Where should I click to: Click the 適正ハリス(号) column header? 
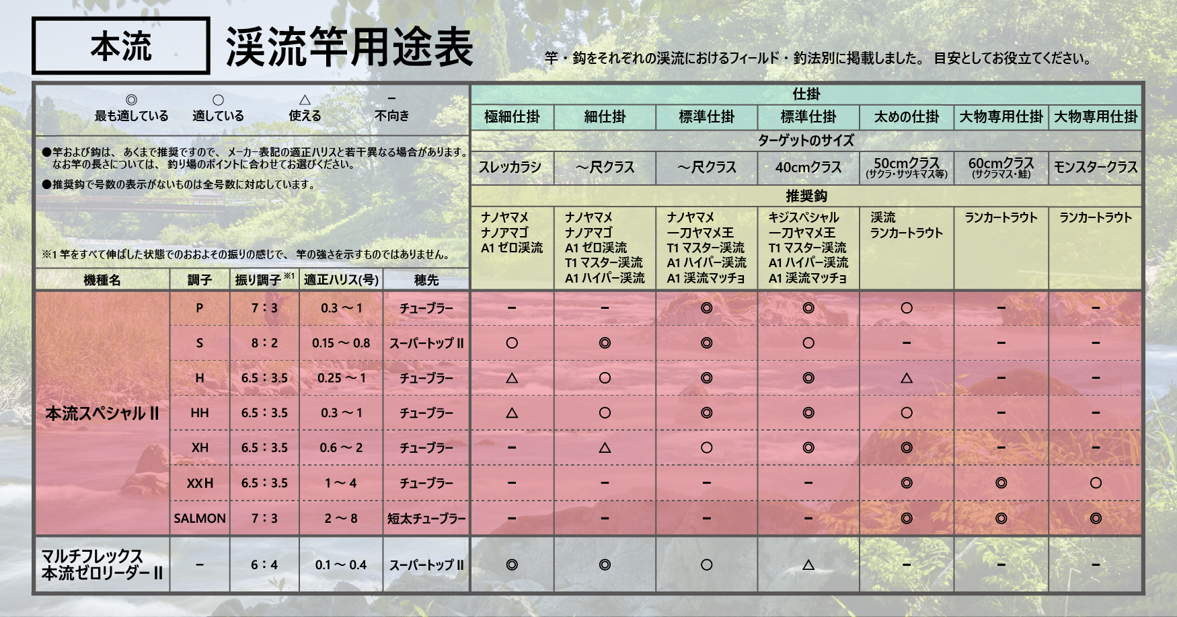point(341,280)
